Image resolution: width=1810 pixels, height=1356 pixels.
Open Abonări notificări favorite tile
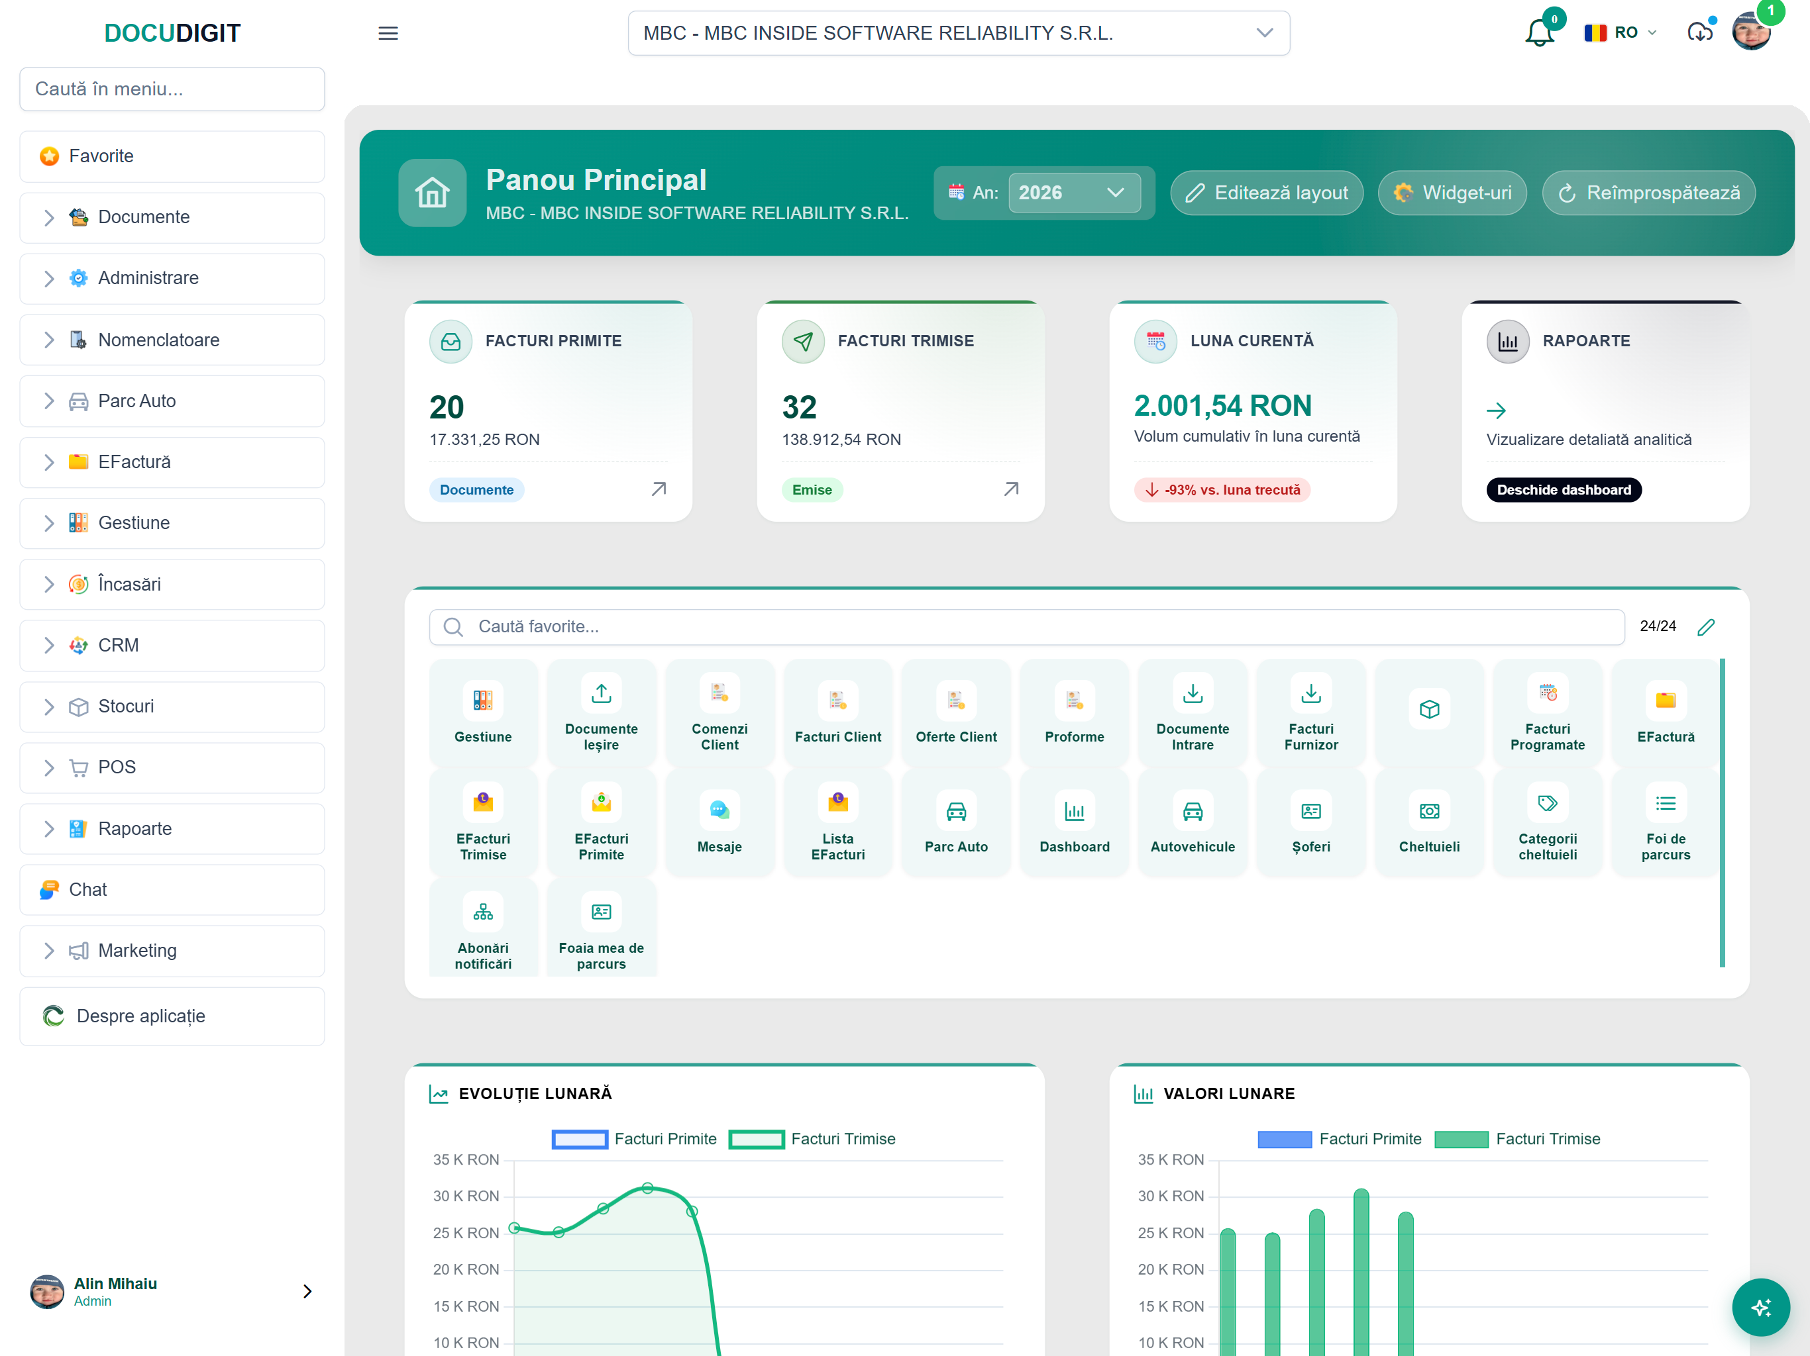coord(483,928)
